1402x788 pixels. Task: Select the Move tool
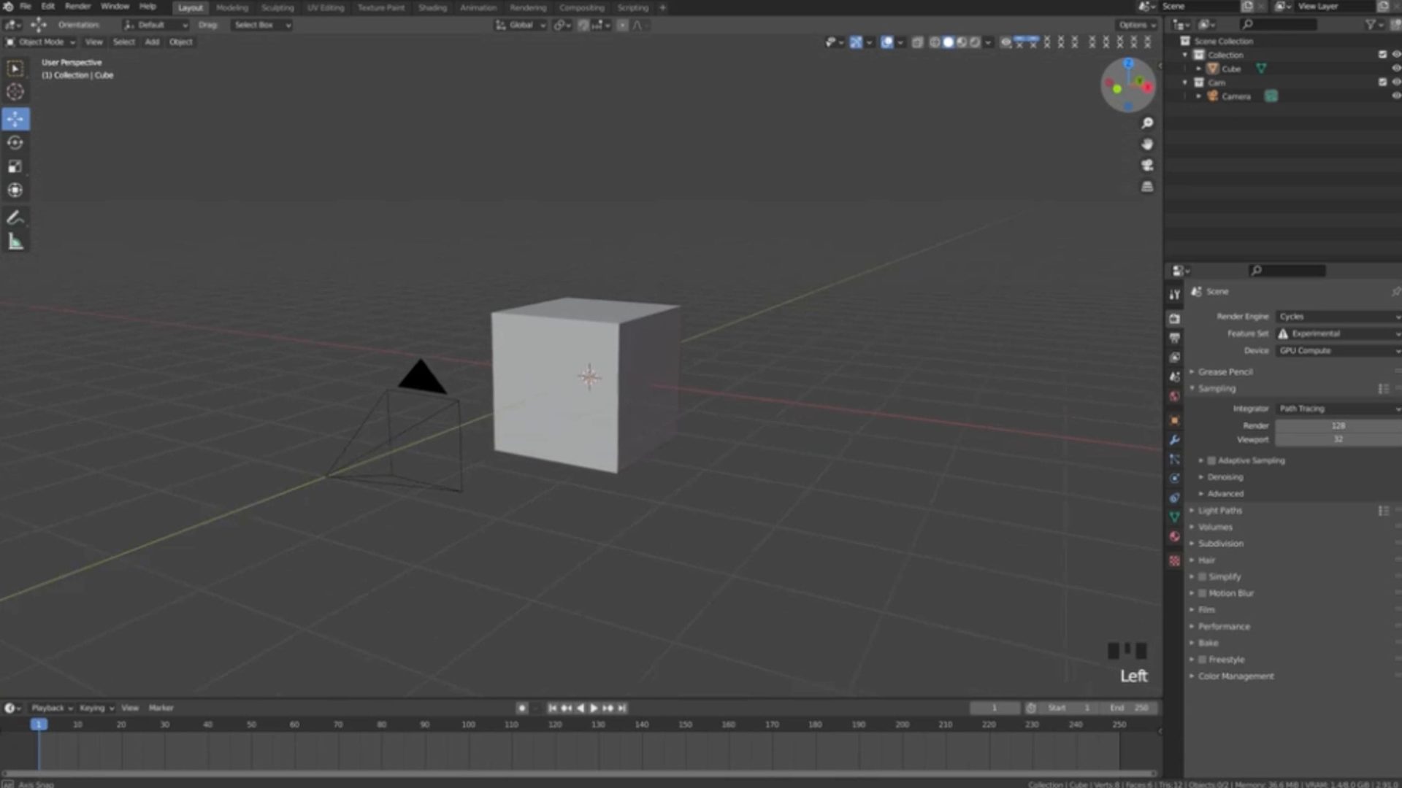click(x=15, y=119)
